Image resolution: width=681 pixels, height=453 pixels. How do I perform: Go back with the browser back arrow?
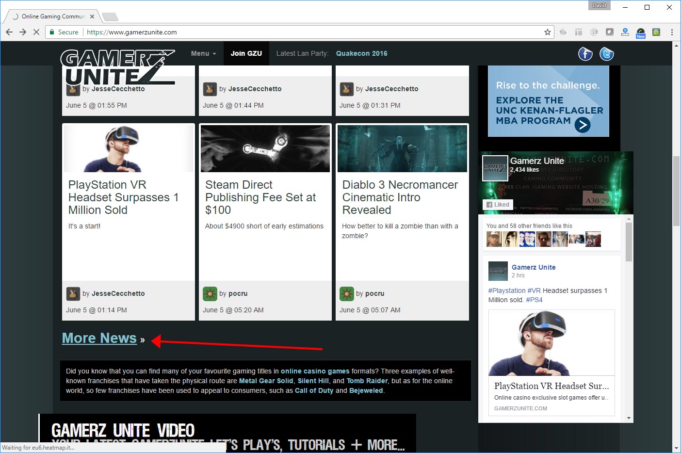(x=9, y=32)
